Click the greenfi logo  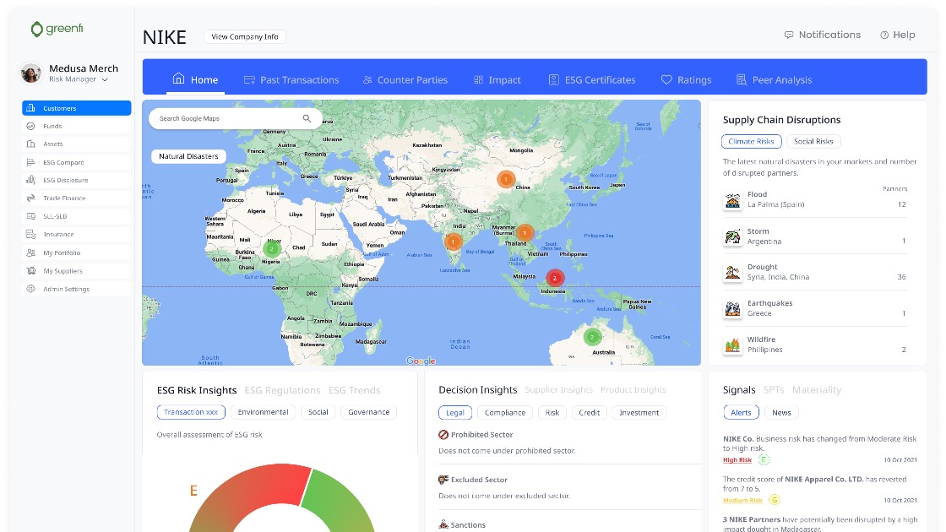point(57,29)
